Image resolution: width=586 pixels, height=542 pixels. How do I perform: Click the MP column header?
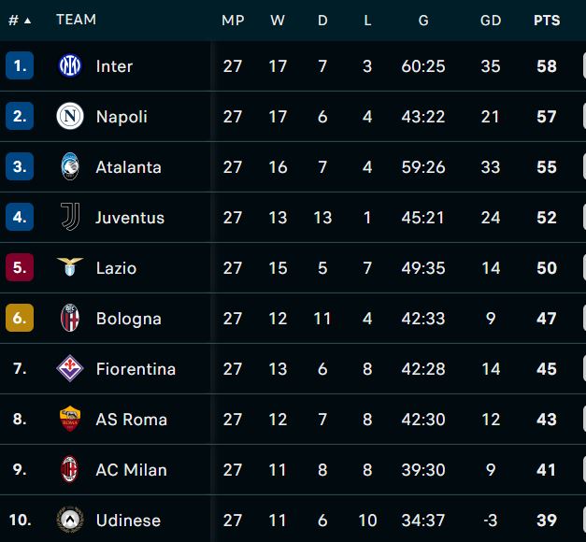point(233,21)
